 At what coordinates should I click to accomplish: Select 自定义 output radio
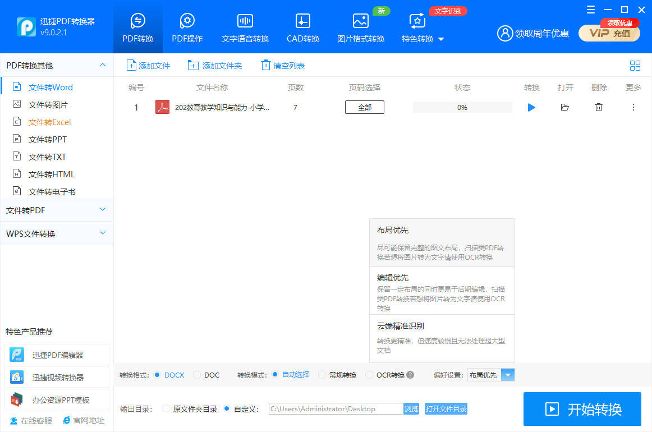227,408
